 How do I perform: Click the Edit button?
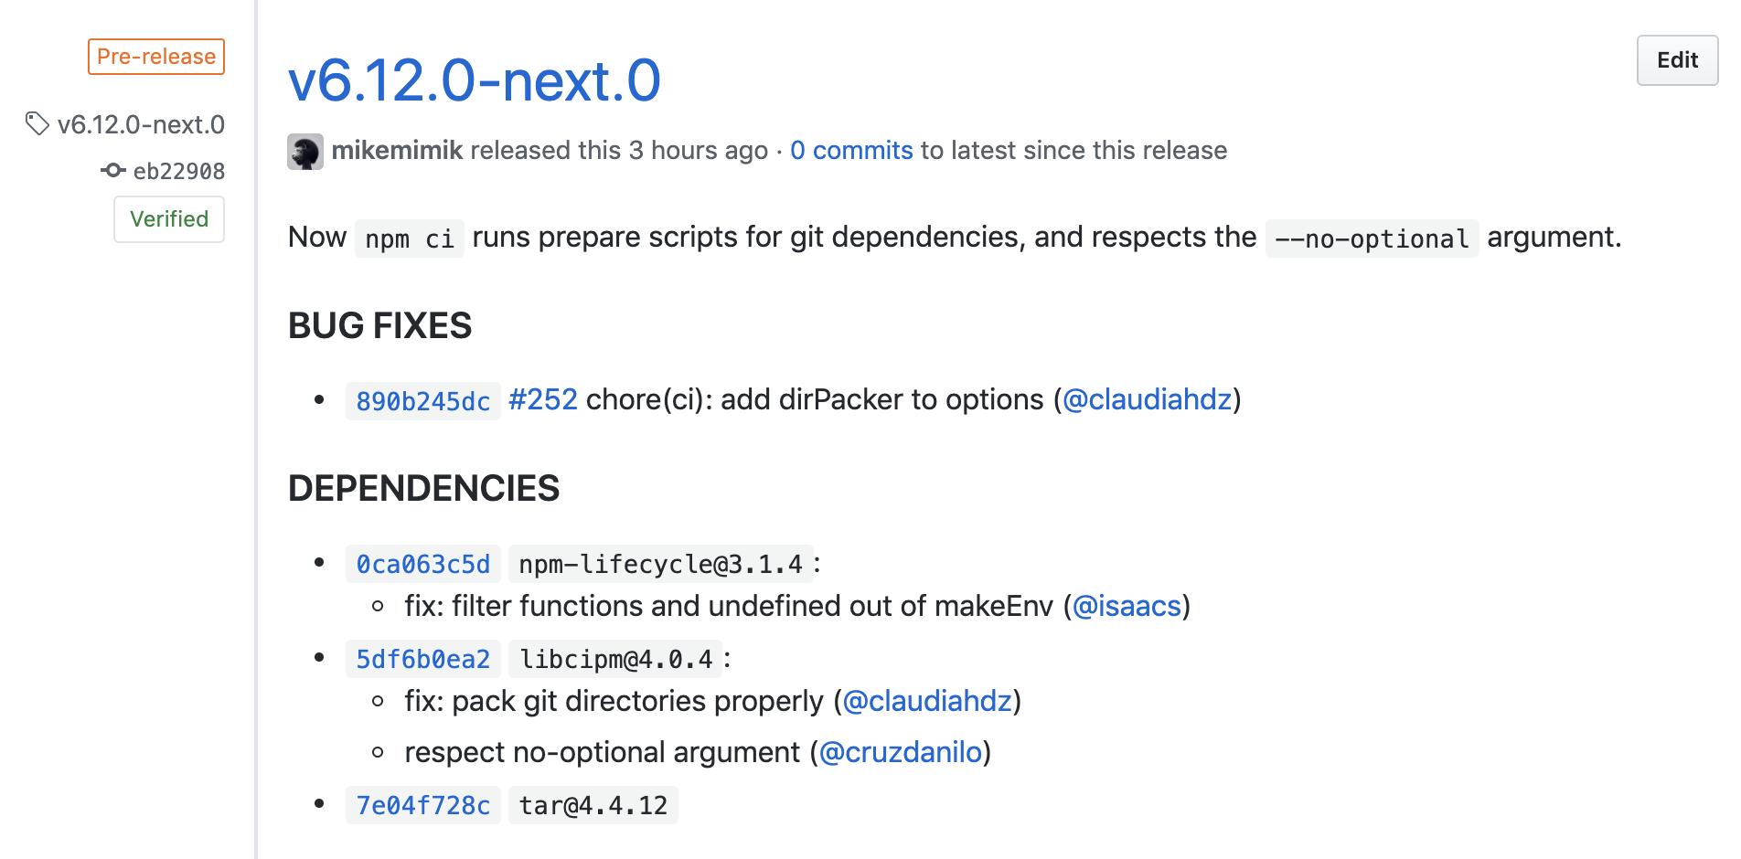[1677, 60]
